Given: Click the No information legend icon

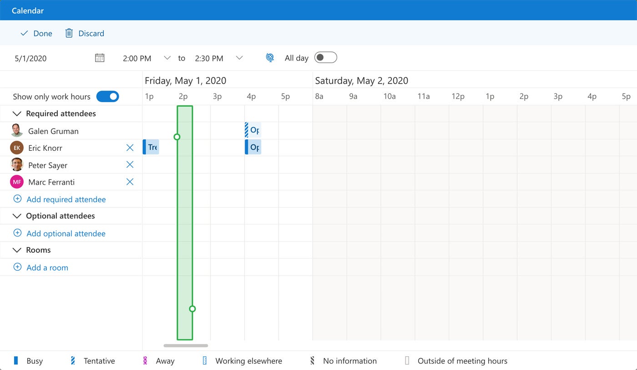Looking at the screenshot, I should click(313, 360).
